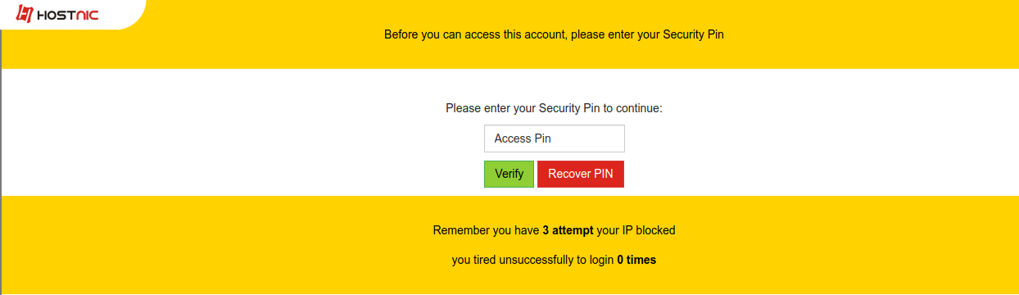Click the white rounded logo tab background
This screenshot has width=1019, height=295.
(123, 15)
